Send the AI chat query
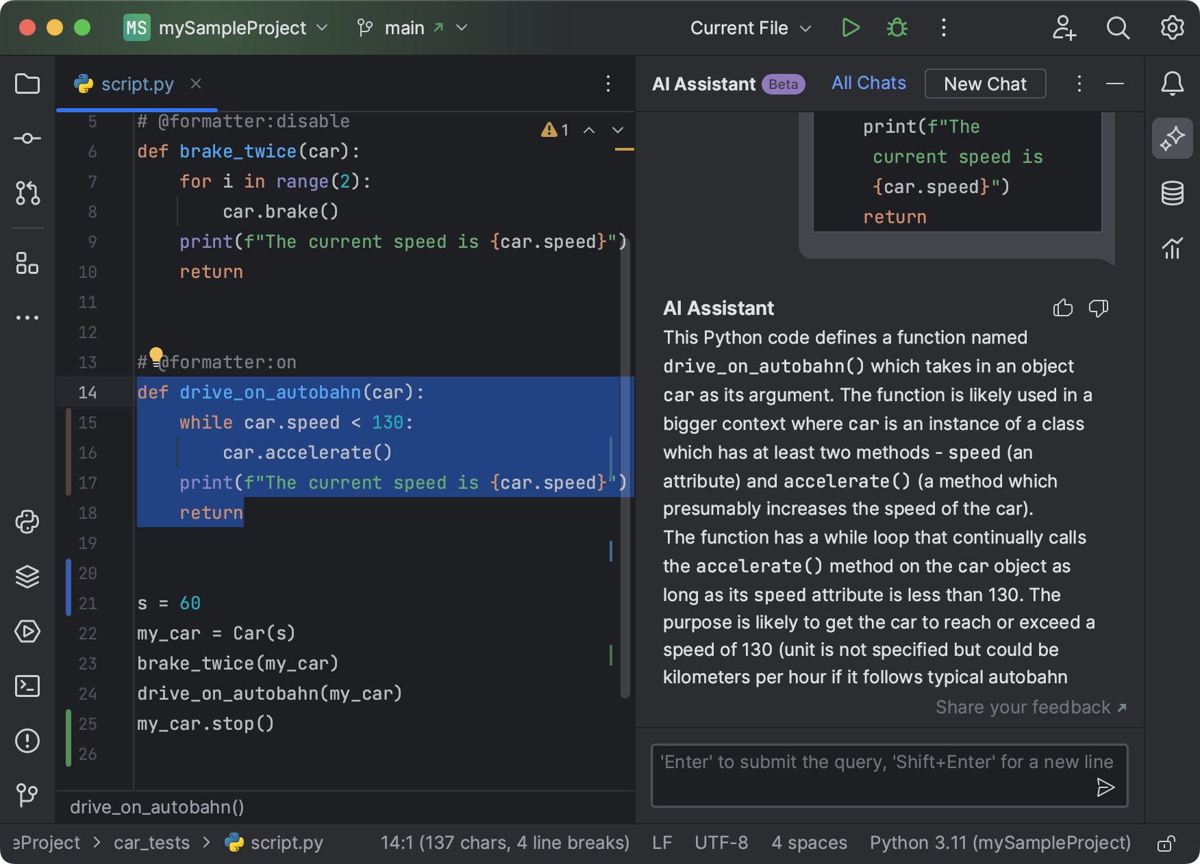The image size is (1200, 864). click(1105, 787)
